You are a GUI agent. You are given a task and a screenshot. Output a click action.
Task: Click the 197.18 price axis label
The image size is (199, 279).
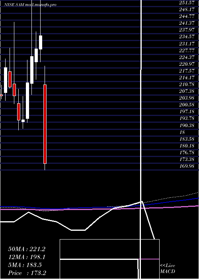[x=187, y=112]
